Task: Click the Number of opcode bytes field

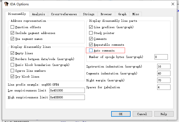Action: point(161,57)
